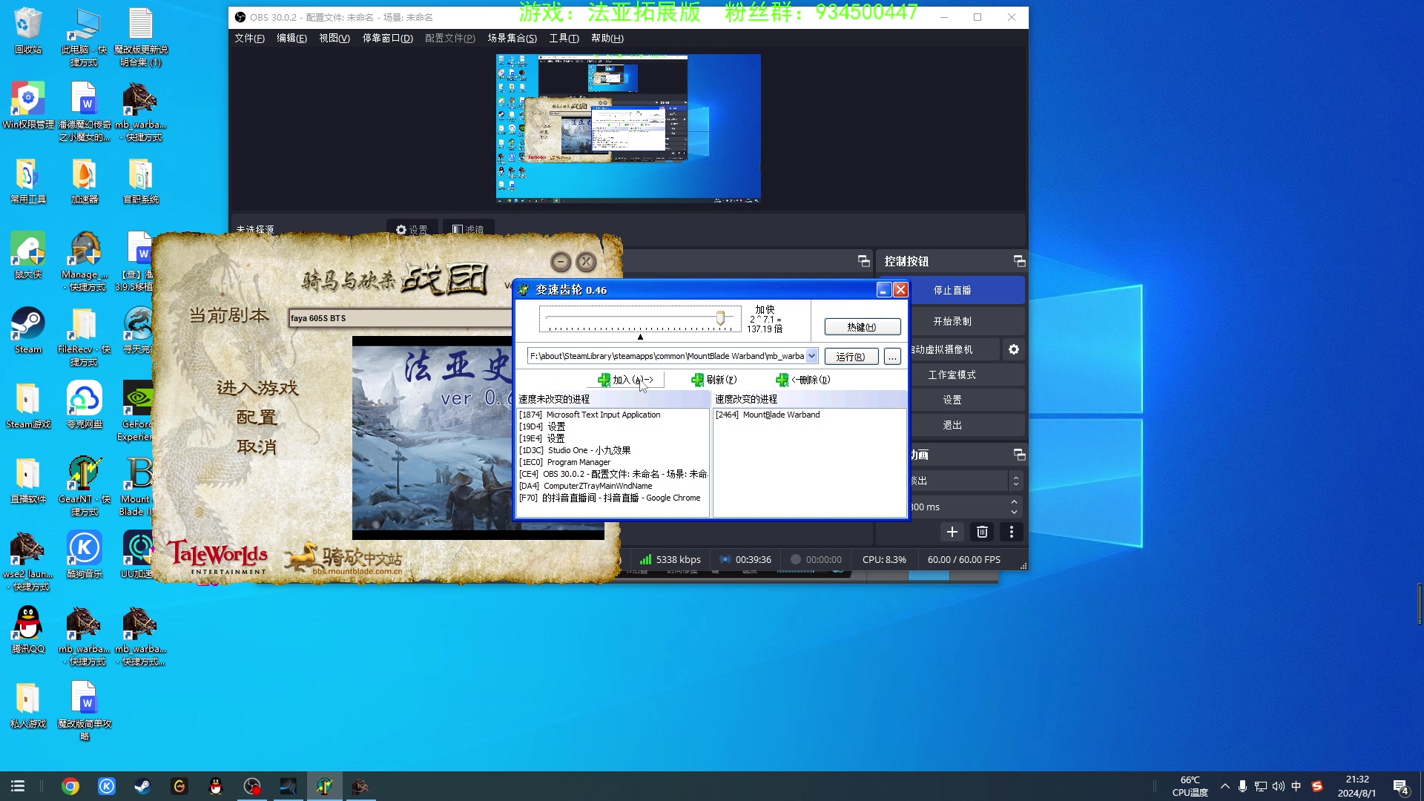Screen dimensions: 1424x801
Task: Click the OBS preview canvas
Action: coord(627,128)
